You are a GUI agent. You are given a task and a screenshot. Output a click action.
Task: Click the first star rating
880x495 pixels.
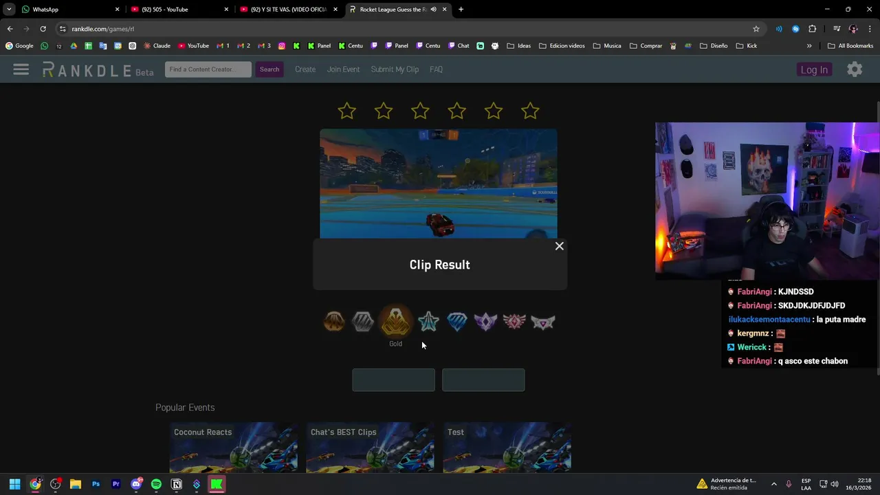tap(347, 111)
